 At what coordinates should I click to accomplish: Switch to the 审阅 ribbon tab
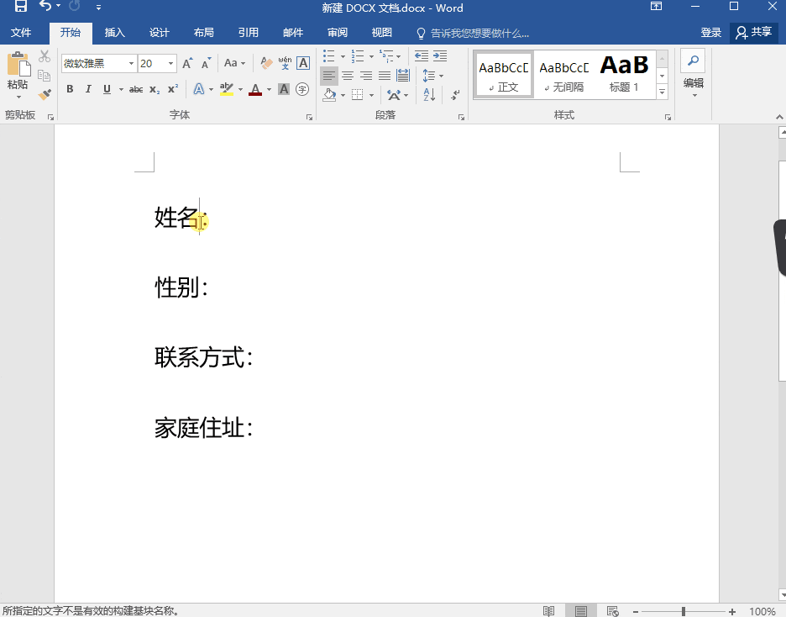coord(338,33)
